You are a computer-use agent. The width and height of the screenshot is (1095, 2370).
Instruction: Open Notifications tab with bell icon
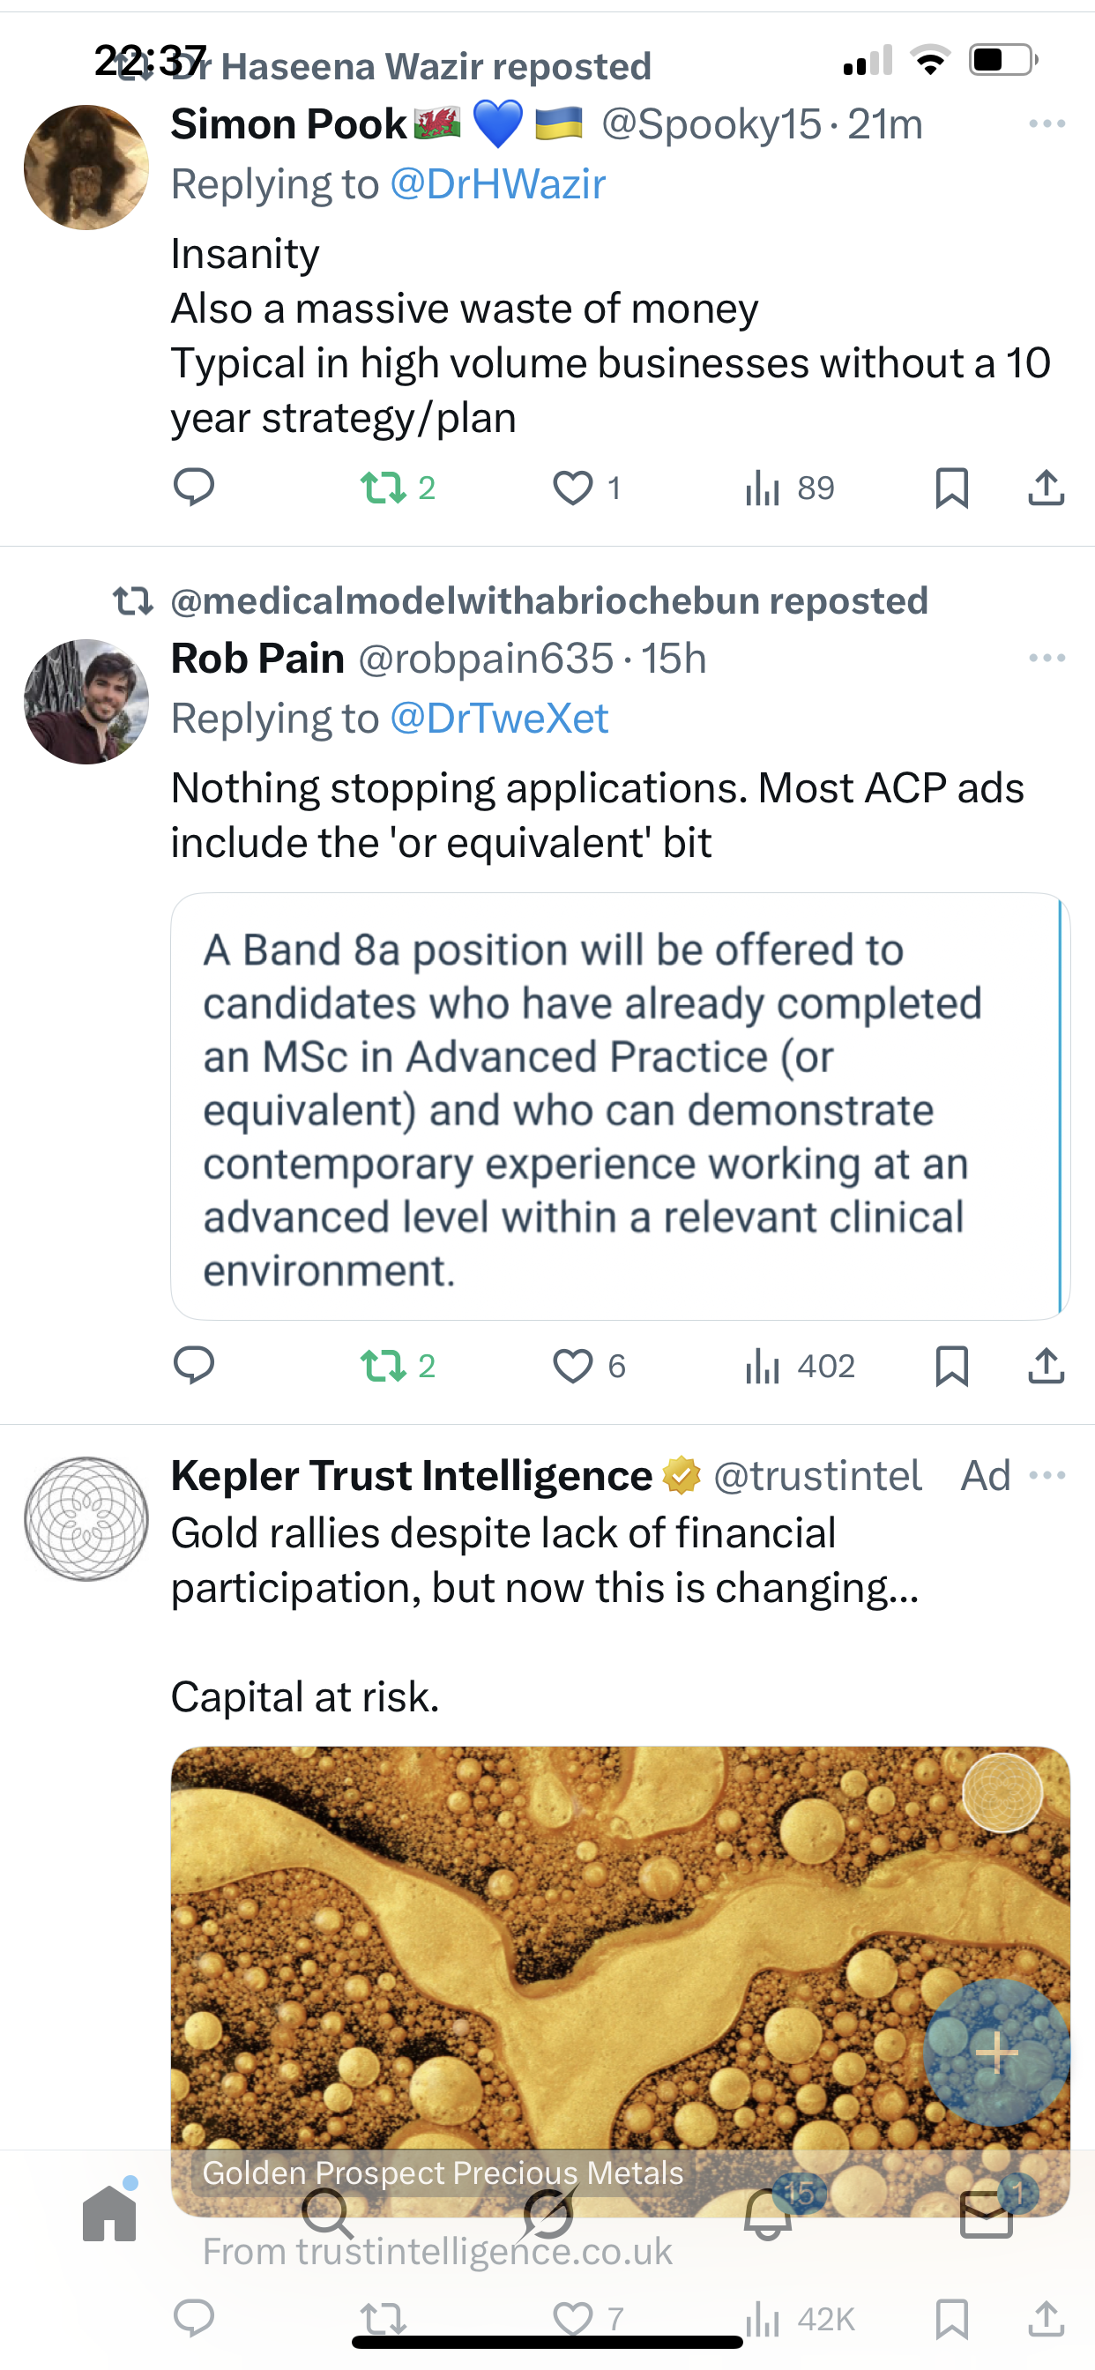[768, 2214]
